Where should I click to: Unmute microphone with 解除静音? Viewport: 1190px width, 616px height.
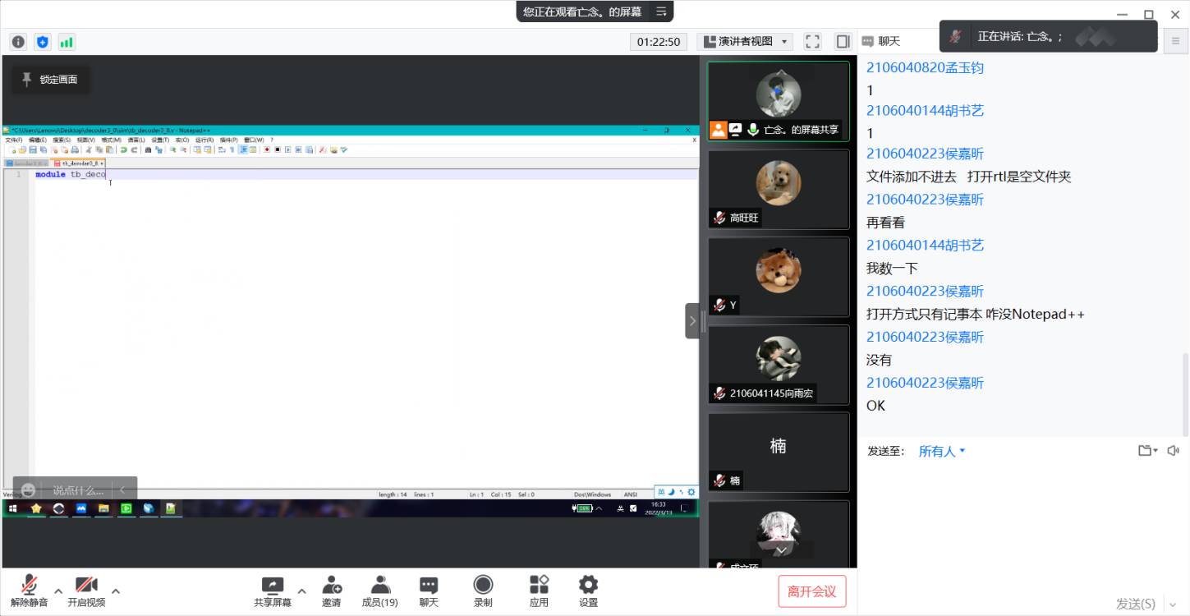(29, 591)
